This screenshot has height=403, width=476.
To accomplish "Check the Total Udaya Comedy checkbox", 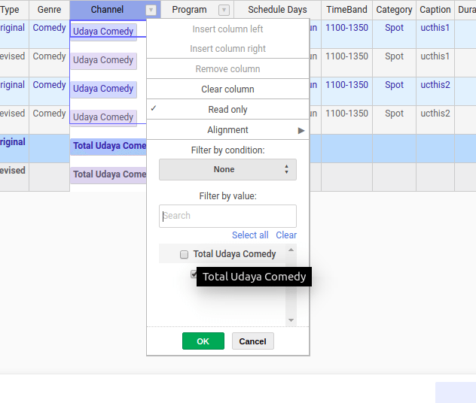I will 184,254.
